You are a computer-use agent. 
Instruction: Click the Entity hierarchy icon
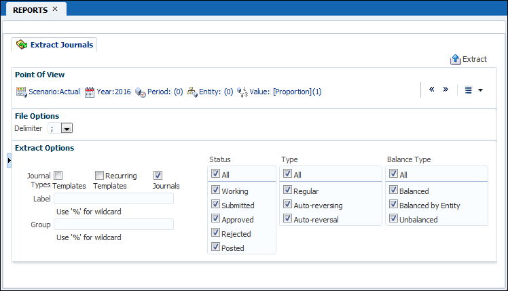[x=192, y=92]
